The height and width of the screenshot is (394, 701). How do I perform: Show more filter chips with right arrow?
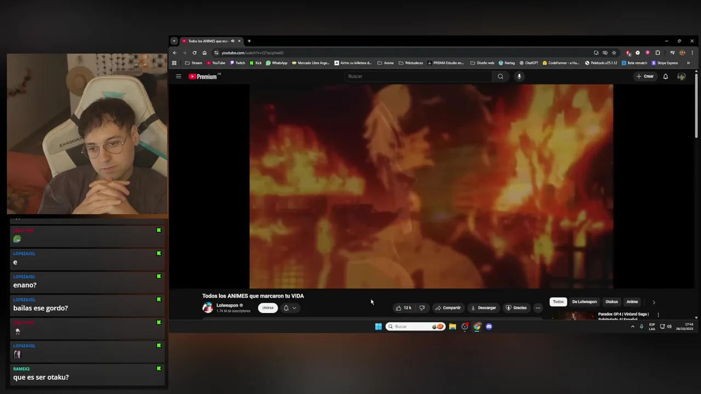653,302
